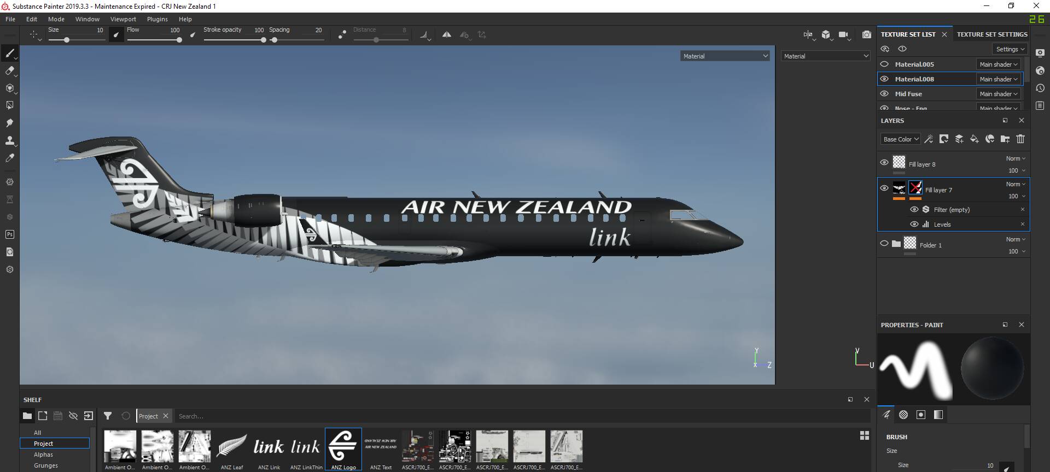Open Settings dropdown in Texture Set List
This screenshot has height=472, width=1050.
click(1010, 49)
